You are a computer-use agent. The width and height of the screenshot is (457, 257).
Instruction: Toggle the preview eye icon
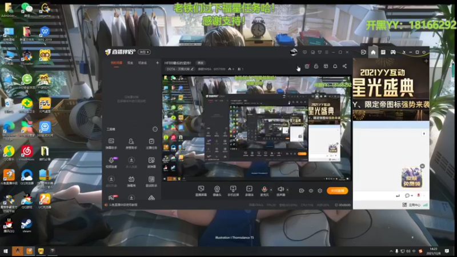click(x=311, y=191)
